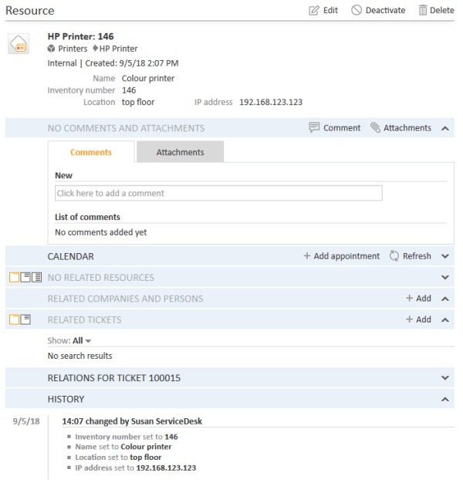The image size is (463, 483).
Task: Click the new comment input field
Action: click(218, 193)
